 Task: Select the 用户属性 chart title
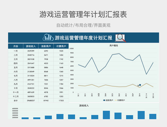tap(114, 46)
